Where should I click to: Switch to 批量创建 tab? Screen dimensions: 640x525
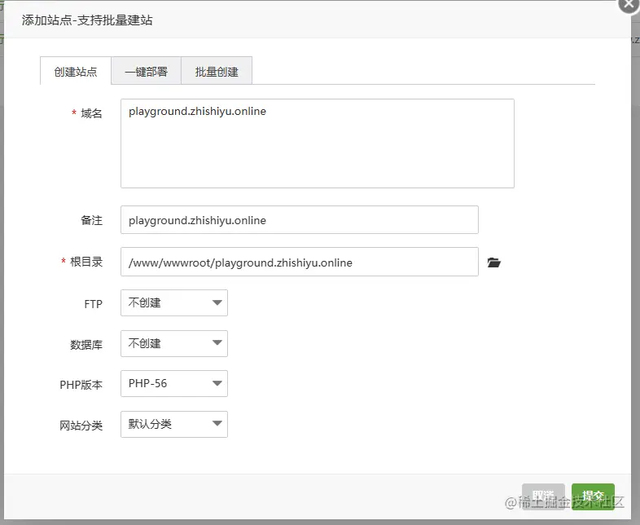coord(217,71)
